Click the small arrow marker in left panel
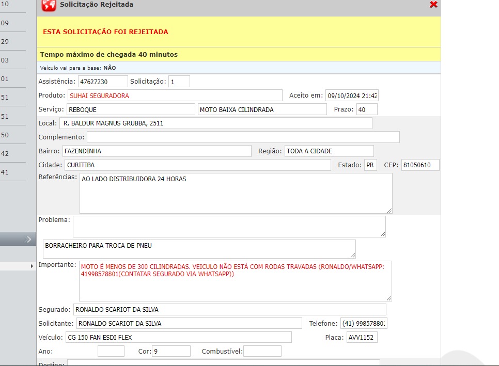Image resolution: width=499 pixels, height=366 pixels. click(32, 265)
